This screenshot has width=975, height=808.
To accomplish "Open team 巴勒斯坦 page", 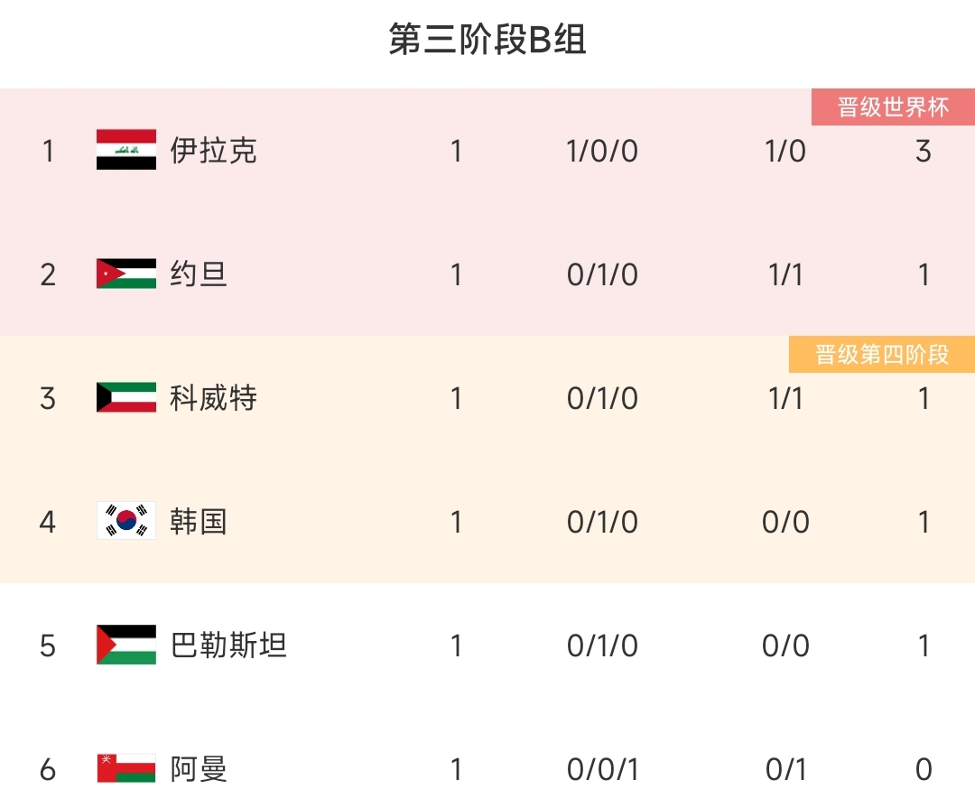I will click(x=228, y=645).
